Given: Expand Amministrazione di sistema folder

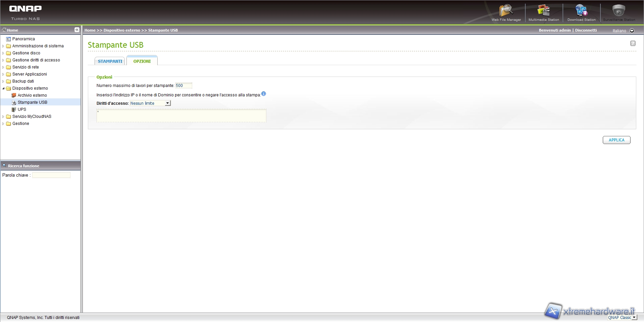Looking at the screenshot, I should (3, 46).
